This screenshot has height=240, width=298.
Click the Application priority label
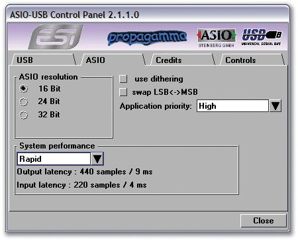coord(156,106)
